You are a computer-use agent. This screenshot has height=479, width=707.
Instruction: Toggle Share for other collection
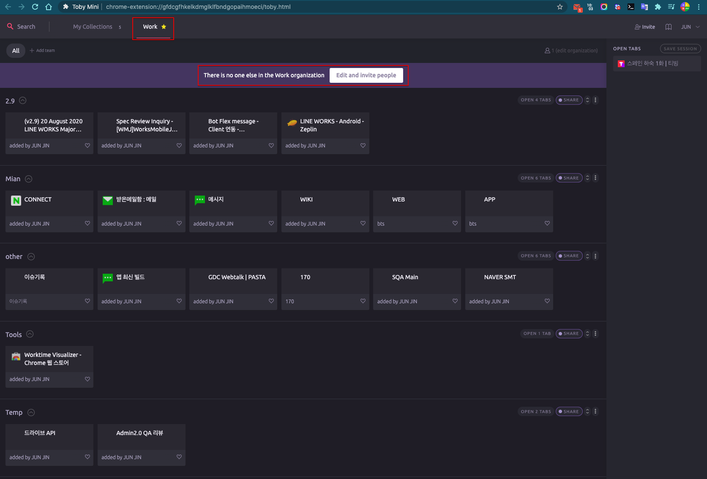pos(569,256)
